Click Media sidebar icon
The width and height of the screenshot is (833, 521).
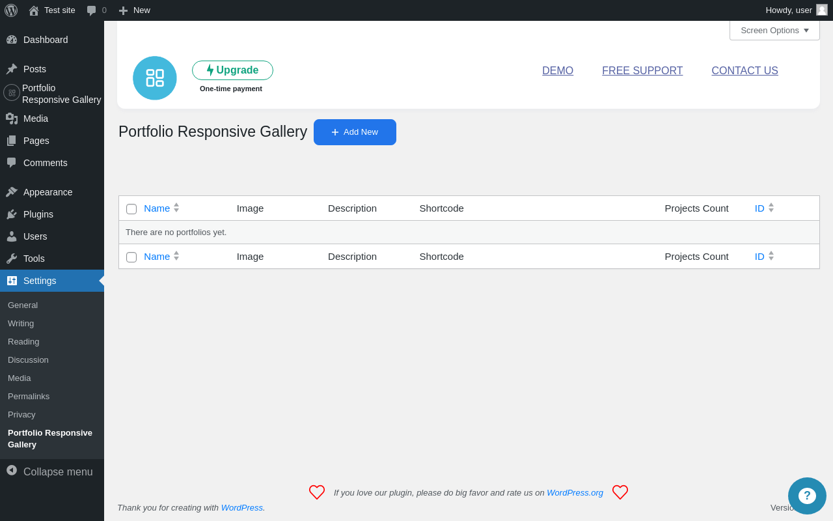tap(12, 119)
